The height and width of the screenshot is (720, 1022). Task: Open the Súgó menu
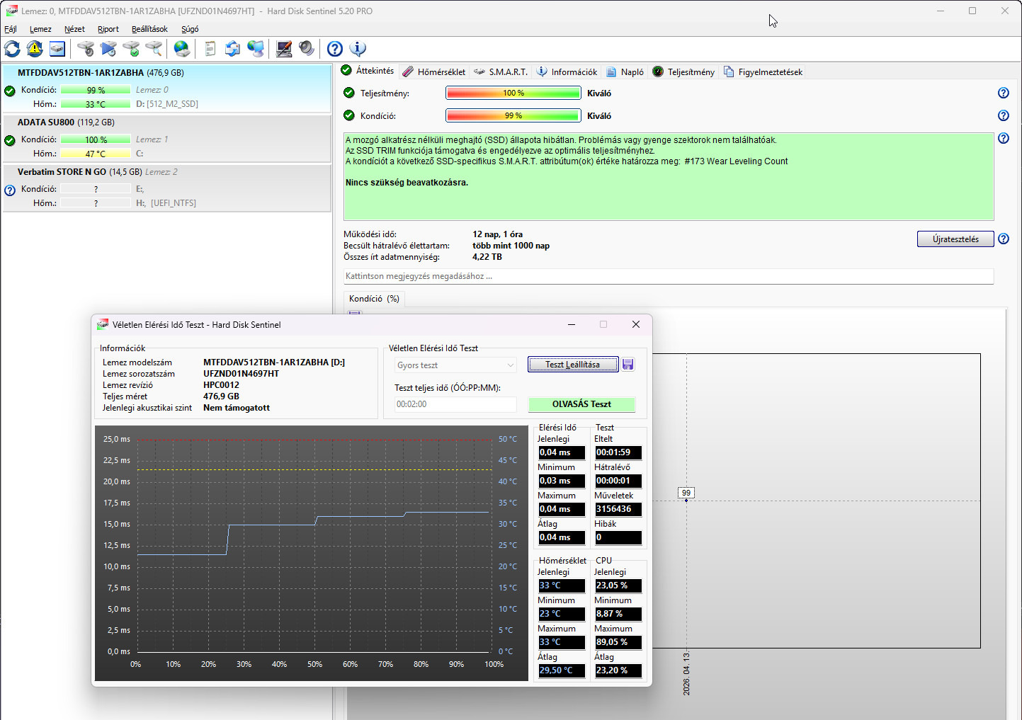[x=190, y=29]
